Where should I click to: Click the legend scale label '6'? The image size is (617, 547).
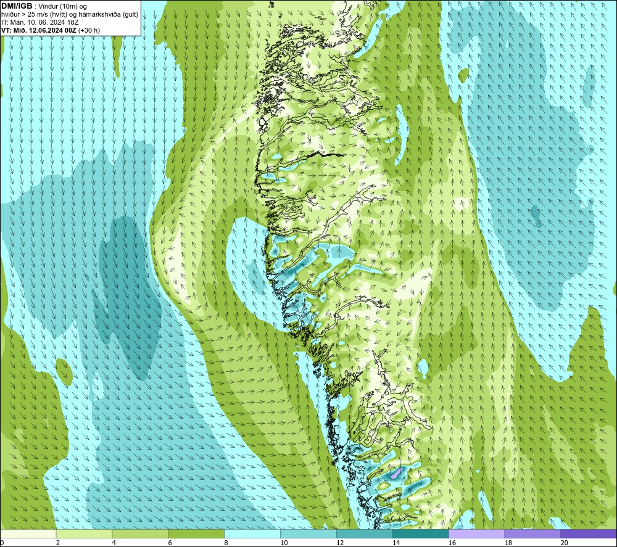[x=170, y=543]
